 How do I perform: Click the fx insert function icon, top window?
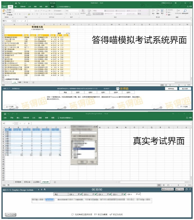point(25,21)
